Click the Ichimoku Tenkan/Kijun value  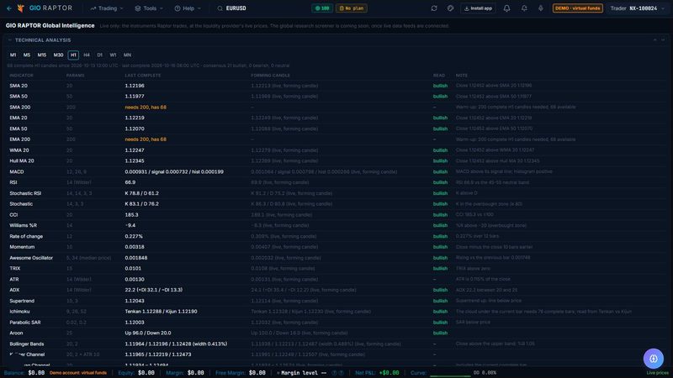(161, 312)
